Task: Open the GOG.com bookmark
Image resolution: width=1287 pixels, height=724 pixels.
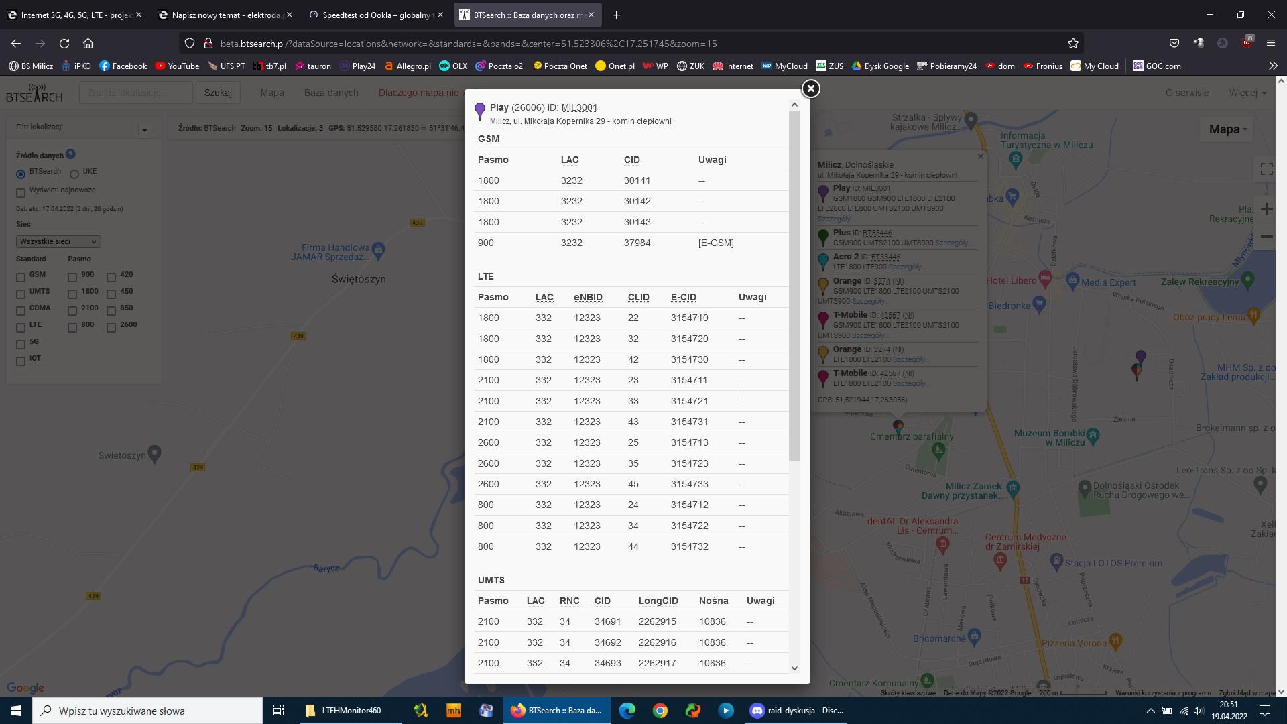Action: [1157, 66]
